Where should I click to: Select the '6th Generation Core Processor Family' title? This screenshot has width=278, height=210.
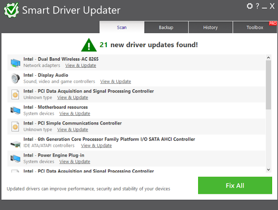(109, 139)
